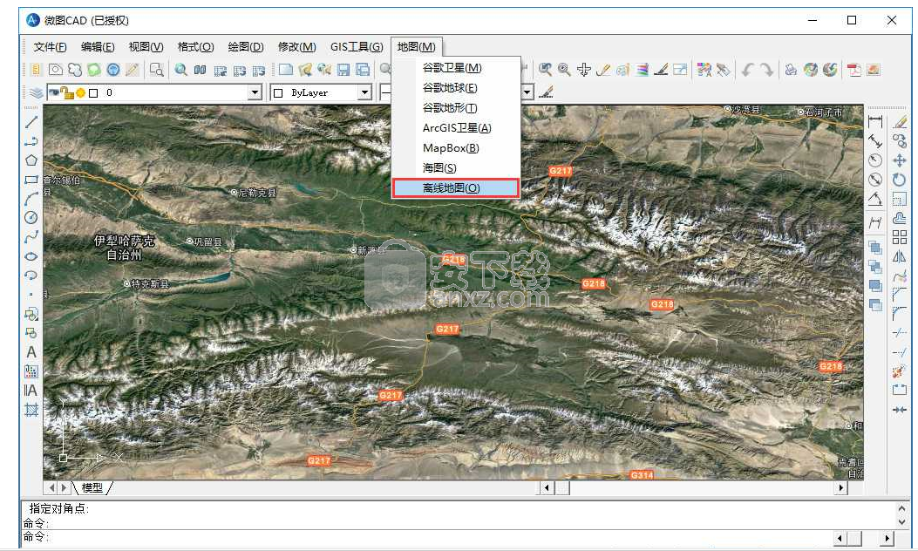Select the Fillet tool
The width and height of the screenshot is (918, 551).
(x=900, y=314)
